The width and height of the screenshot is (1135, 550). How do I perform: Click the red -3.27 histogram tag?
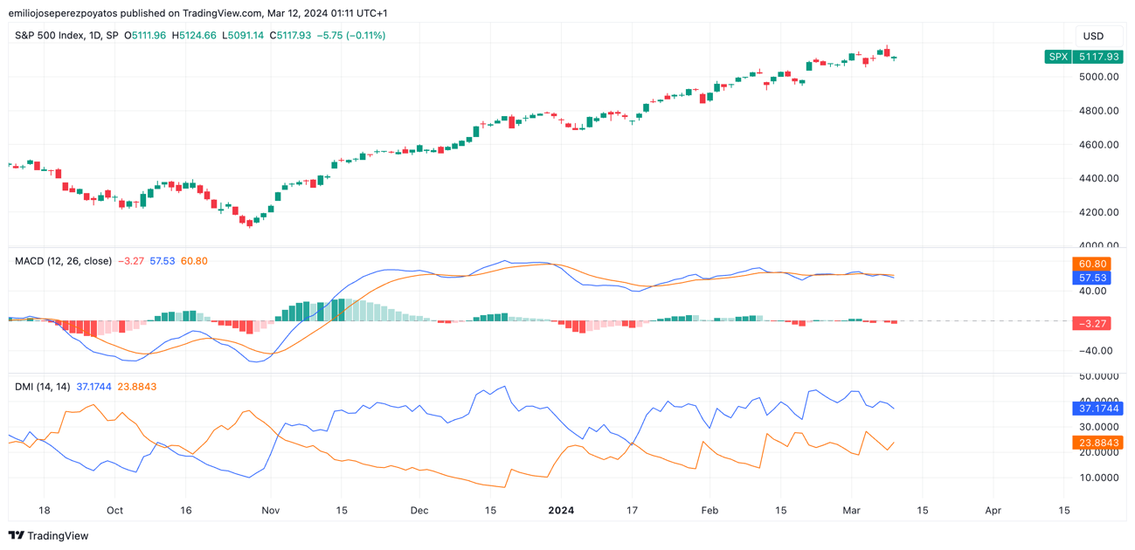[1091, 323]
